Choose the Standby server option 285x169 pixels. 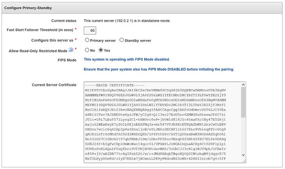tap(122, 40)
